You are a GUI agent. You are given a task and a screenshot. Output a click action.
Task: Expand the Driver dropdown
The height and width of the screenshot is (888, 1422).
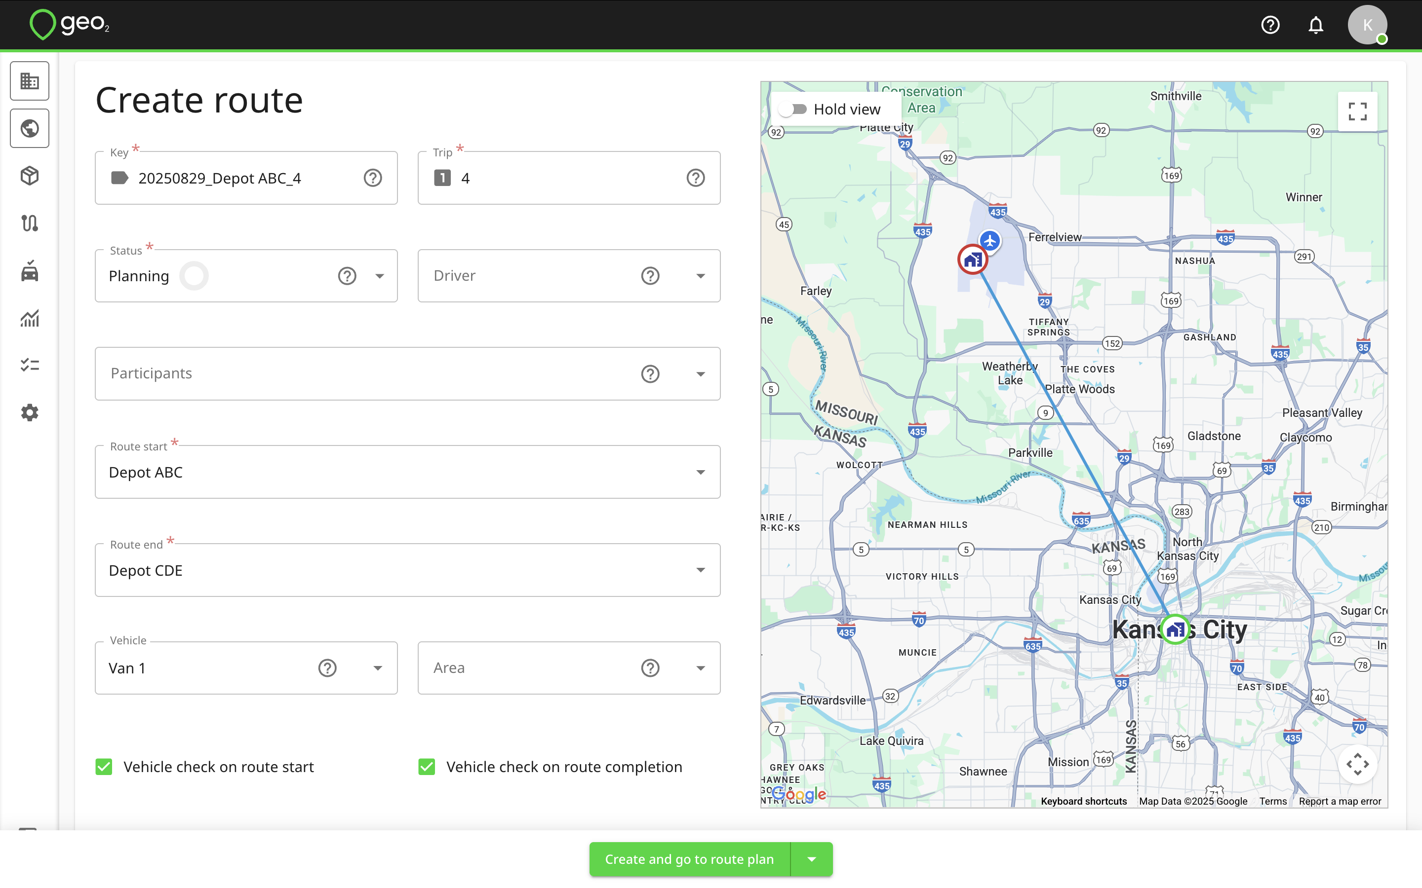click(701, 276)
